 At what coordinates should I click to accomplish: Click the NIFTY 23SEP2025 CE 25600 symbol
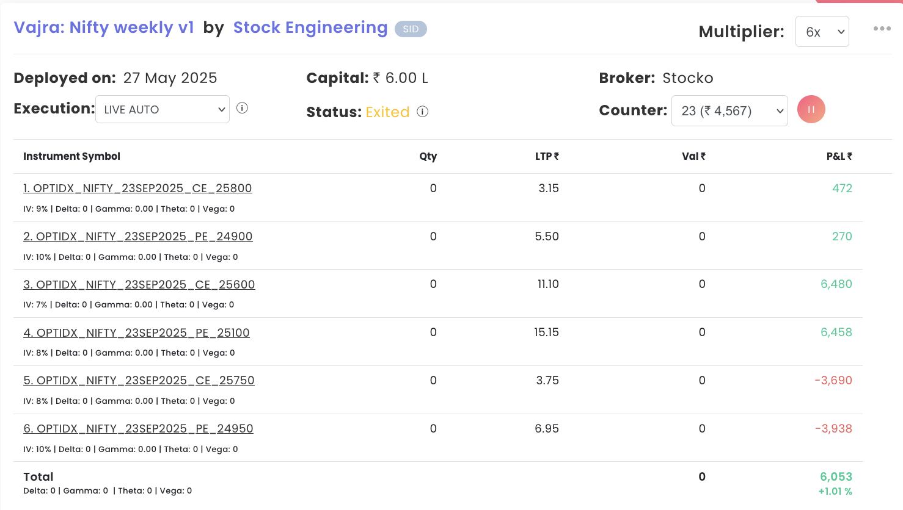pyautogui.click(x=139, y=285)
